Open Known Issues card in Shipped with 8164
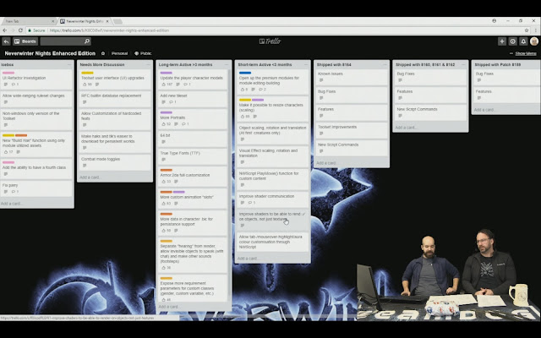 click(x=352, y=77)
